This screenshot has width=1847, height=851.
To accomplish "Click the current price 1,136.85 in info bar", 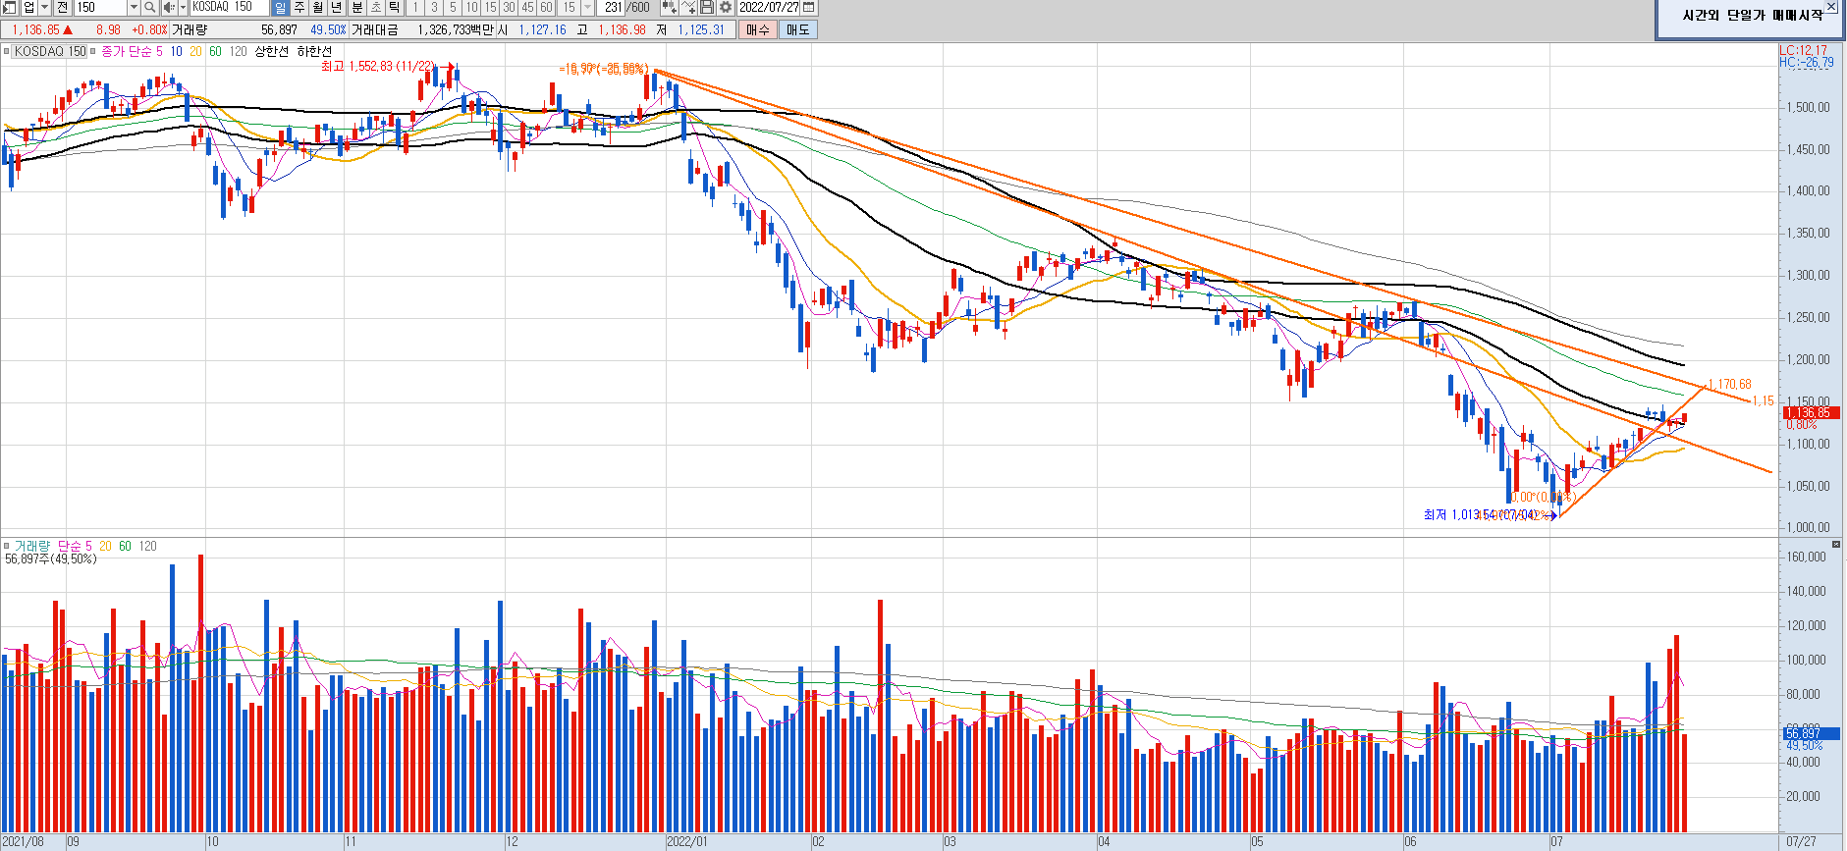I will pyautogui.click(x=35, y=29).
